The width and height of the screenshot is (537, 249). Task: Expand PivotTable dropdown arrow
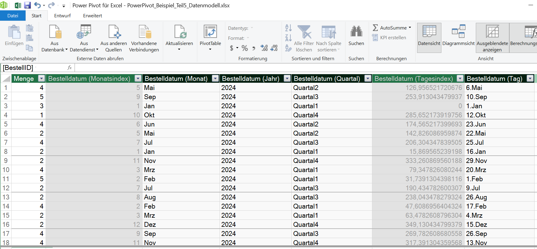210,50
